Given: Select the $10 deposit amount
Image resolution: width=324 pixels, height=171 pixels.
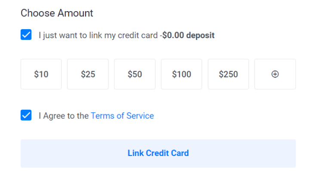Looking at the screenshot, I should point(41,74).
